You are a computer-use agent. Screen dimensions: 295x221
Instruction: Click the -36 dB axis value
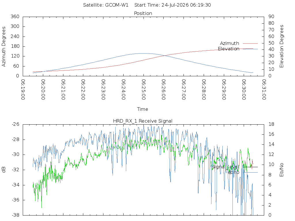coord(16,200)
